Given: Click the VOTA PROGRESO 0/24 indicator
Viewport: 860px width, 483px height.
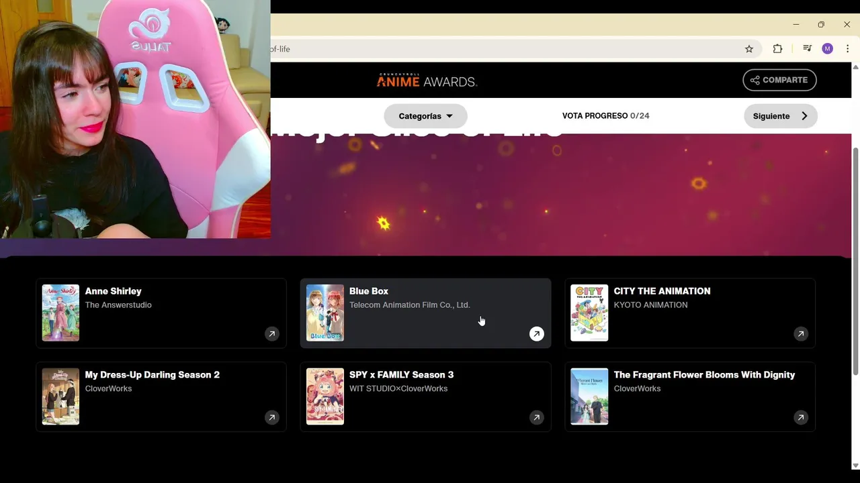Looking at the screenshot, I should [x=605, y=116].
